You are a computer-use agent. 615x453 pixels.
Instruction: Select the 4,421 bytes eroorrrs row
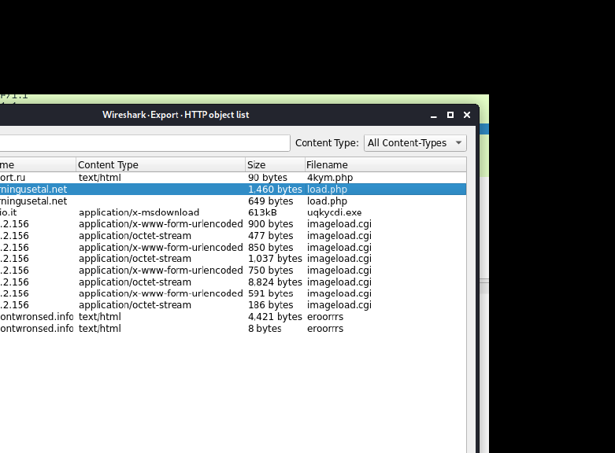(x=233, y=317)
